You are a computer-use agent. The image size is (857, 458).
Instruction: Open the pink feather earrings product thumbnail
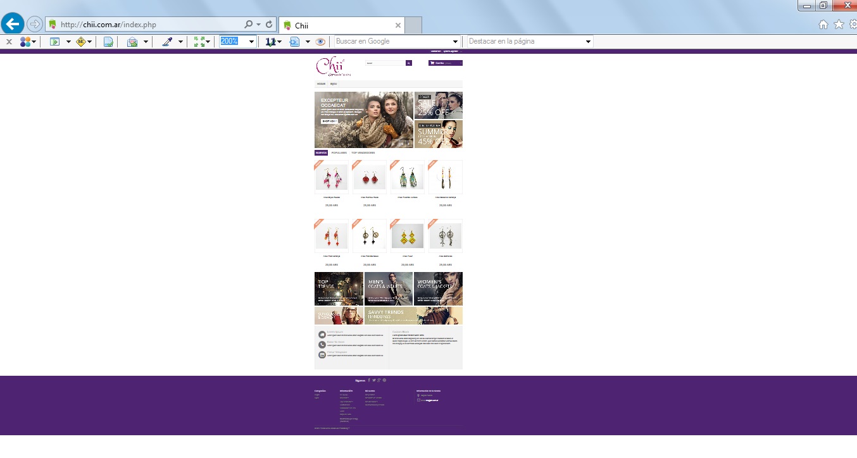[332, 177]
